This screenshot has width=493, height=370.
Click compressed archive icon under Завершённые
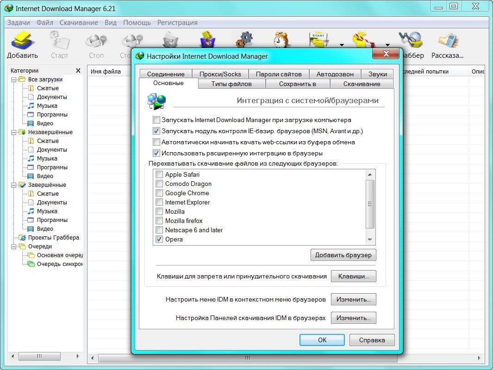pos(31,193)
